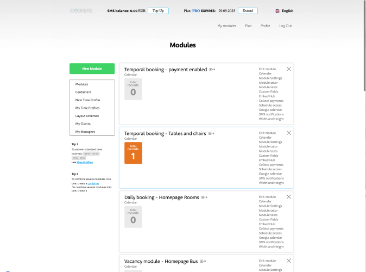The image size is (366, 272).
Task: Click the Bookers logo
Action: pos(81,11)
